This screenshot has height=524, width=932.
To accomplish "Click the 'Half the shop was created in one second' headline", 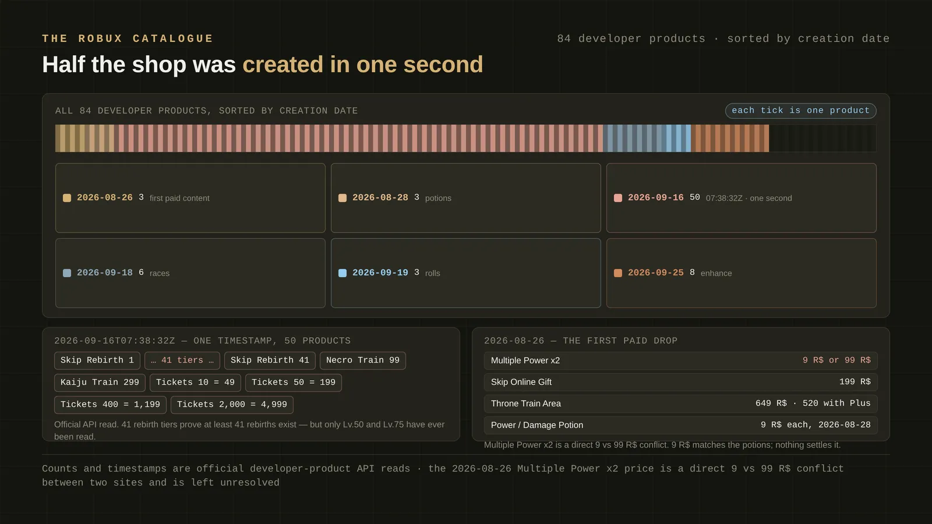I will pyautogui.click(x=263, y=65).
